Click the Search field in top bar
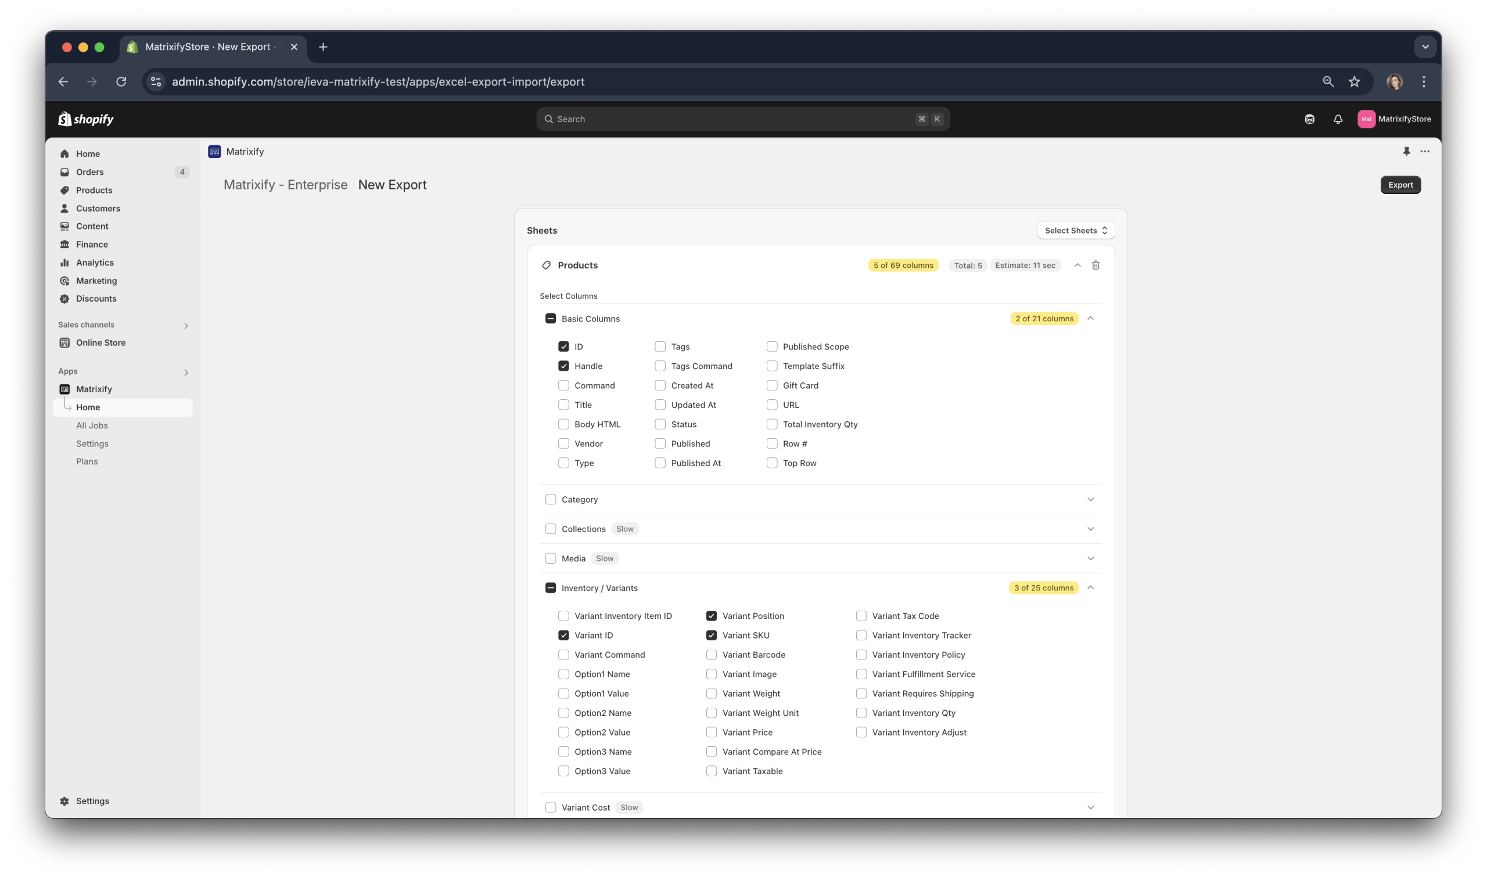The width and height of the screenshot is (1487, 878). coord(742,119)
